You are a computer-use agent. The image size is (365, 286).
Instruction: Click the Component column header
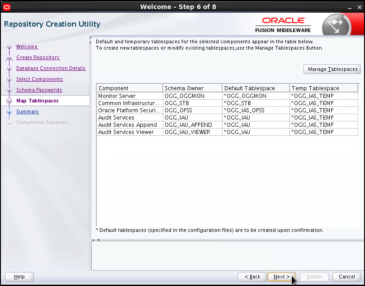click(130, 88)
